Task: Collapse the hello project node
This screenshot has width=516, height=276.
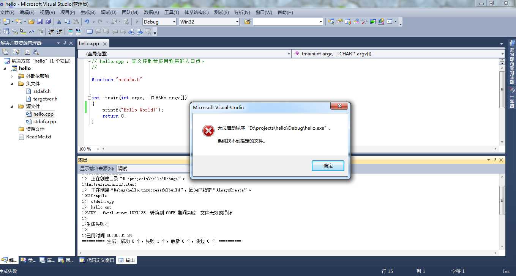Action: (5, 69)
